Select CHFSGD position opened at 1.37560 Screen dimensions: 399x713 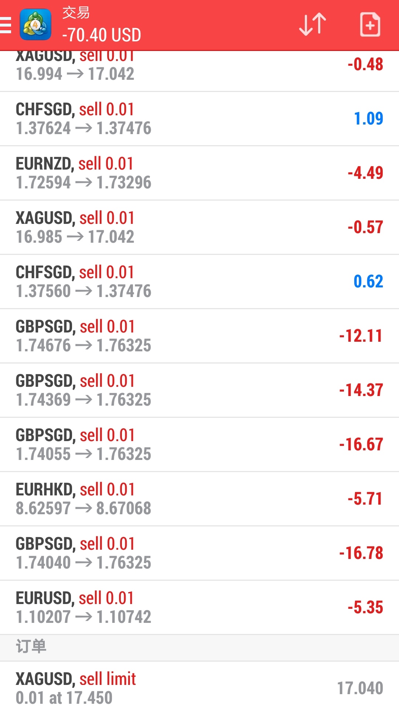199,282
